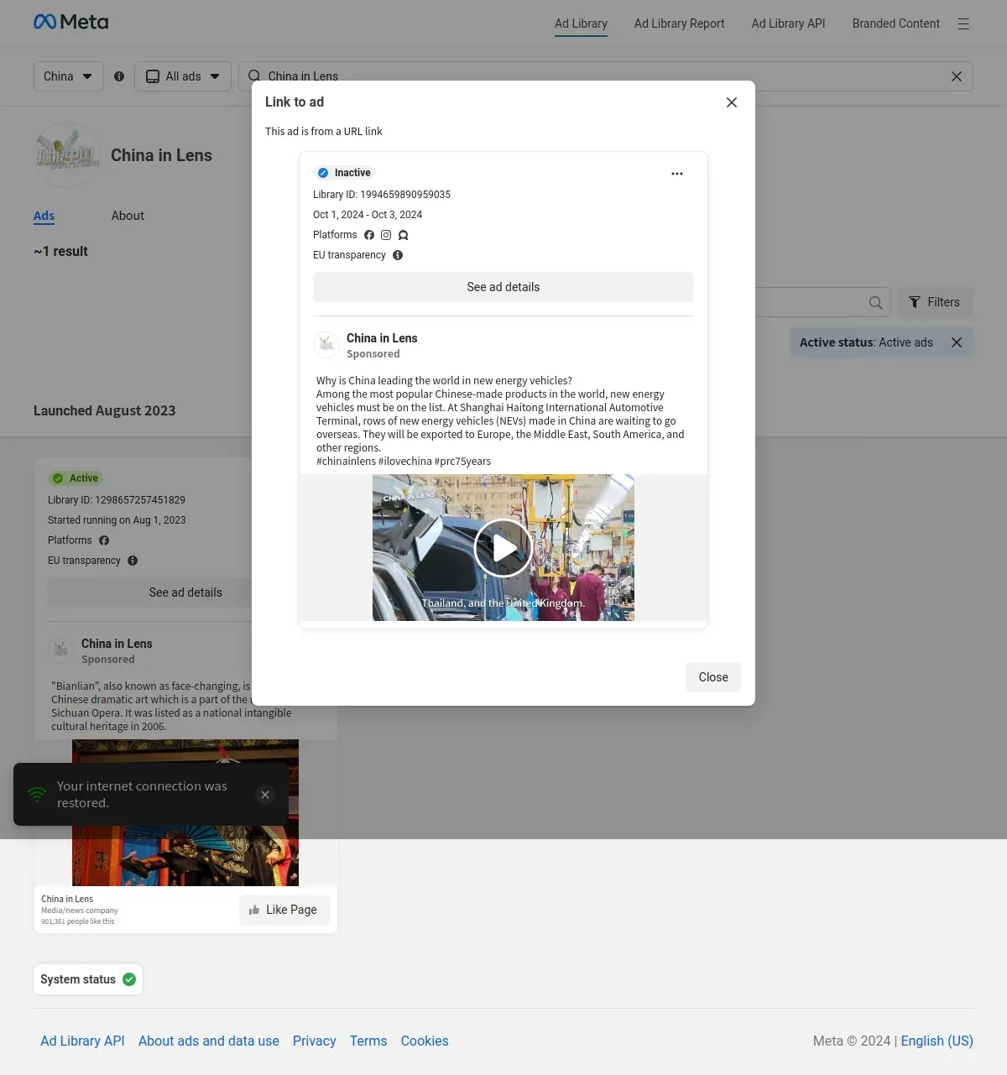Click Facebook platform icon in dialog ad

(369, 235)
